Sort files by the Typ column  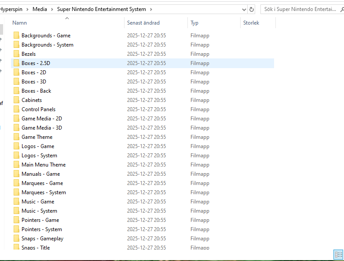click(194, 23)
